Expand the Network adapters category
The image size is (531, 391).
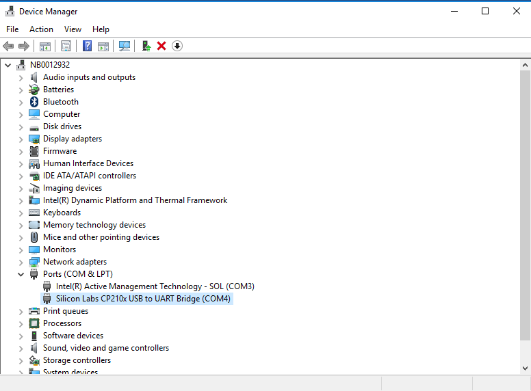pos(21,262)
